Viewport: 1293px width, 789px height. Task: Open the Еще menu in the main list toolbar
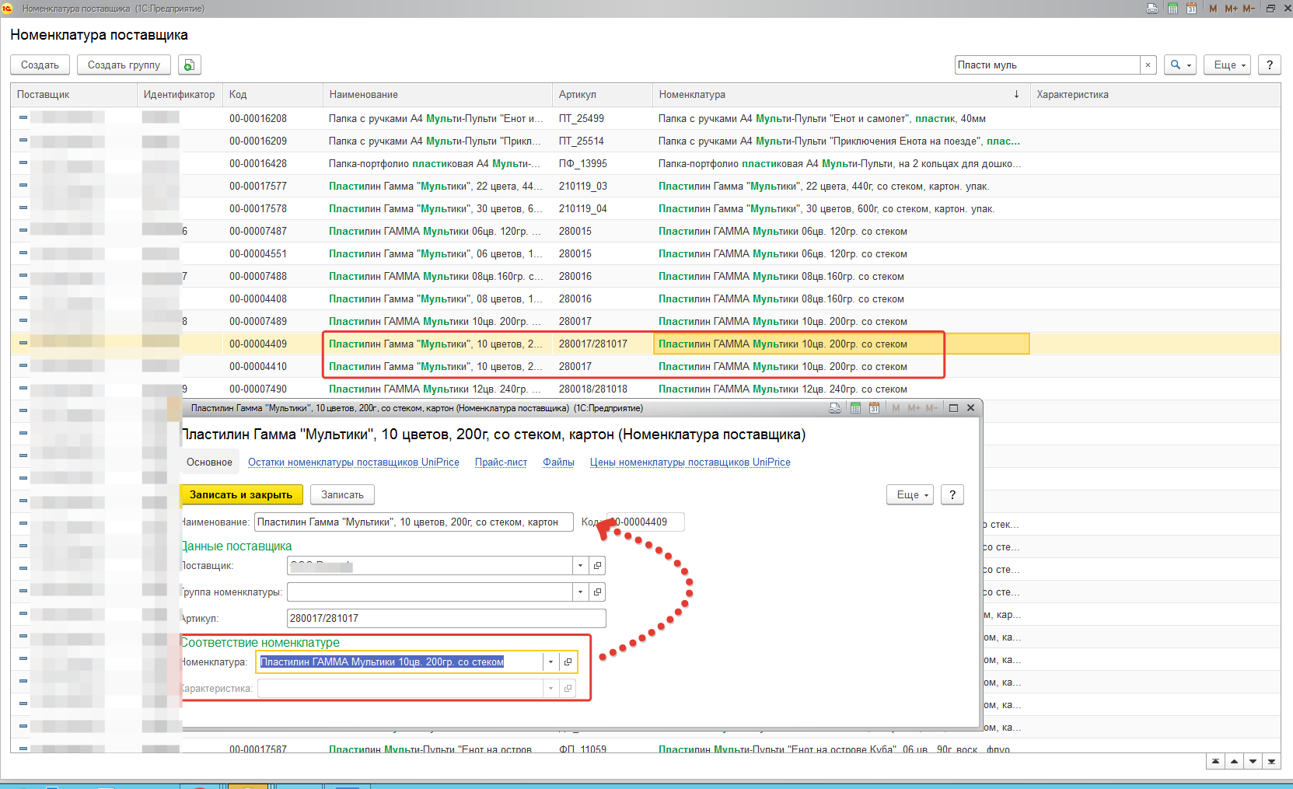[1229, 65]
